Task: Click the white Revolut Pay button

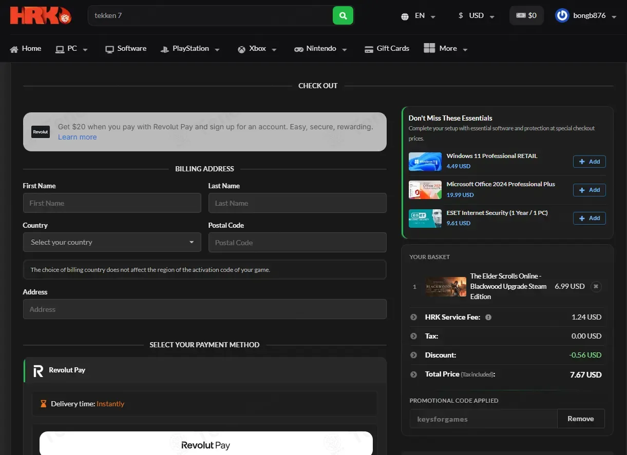Action: coord(206,445)
